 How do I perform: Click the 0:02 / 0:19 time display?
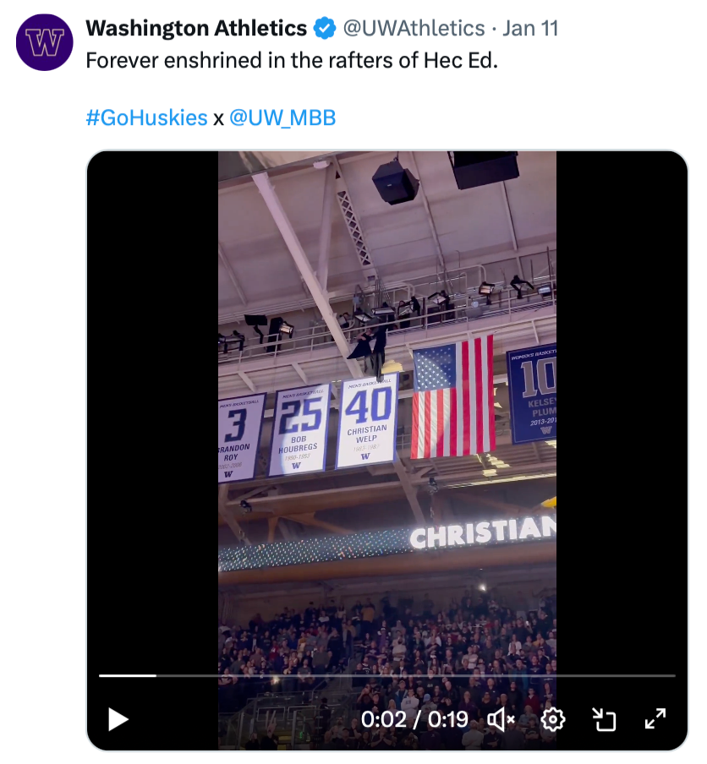coord(414,719)
